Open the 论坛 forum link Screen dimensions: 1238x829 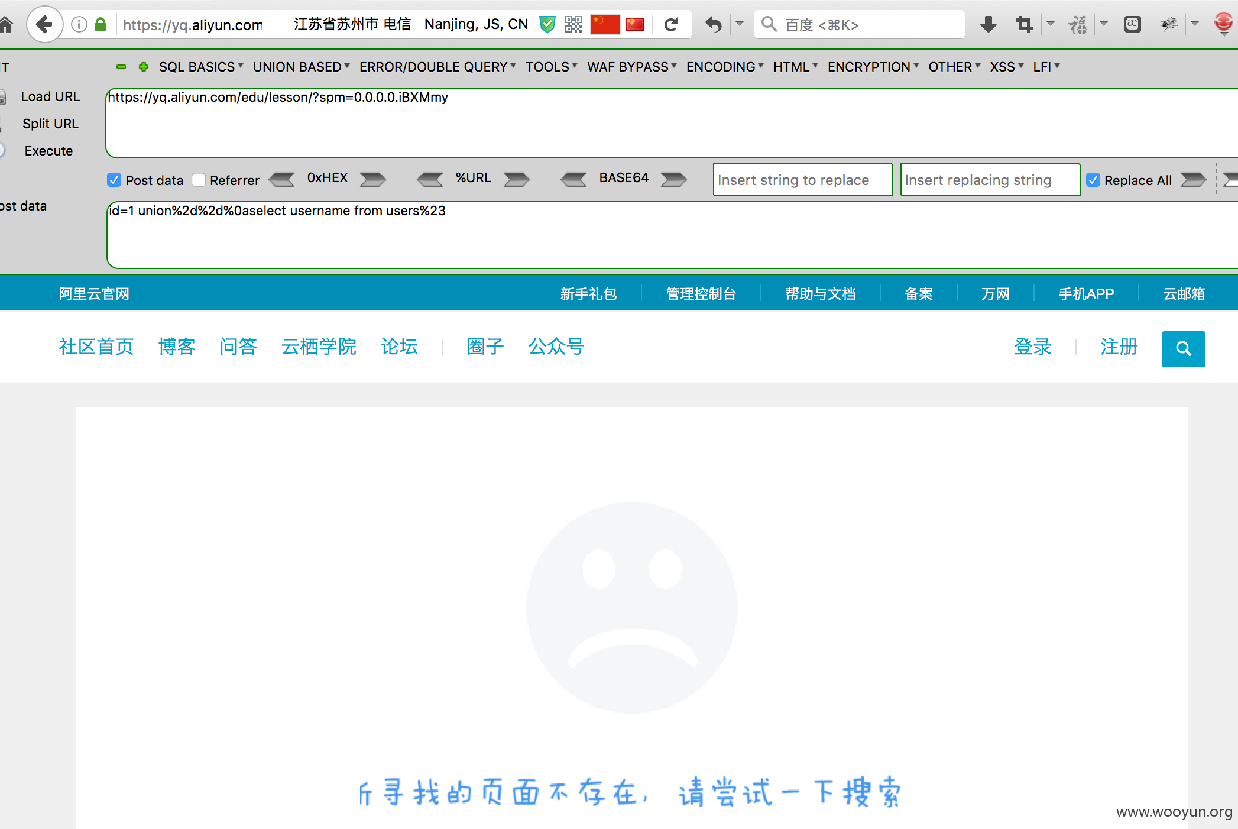point(399,347)
